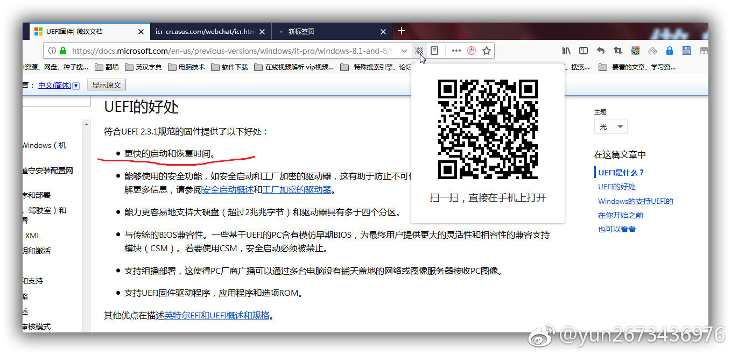The height and width of the screenshot is (355, 731).
Task: Open the page actions three-dots menu
Action: 456,51
